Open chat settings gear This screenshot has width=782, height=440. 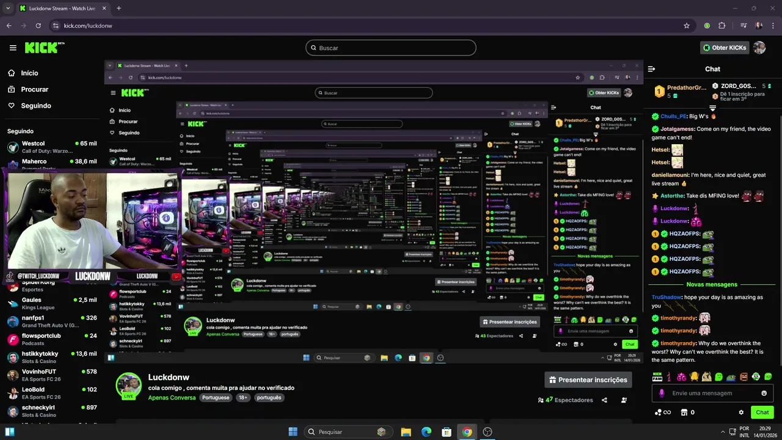pyautogui.click(x=741, y=413)
